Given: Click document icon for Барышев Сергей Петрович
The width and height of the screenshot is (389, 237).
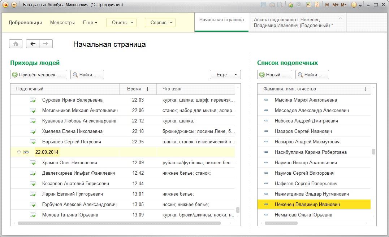Looking at the screenshot, I should [x=33, y=142].
